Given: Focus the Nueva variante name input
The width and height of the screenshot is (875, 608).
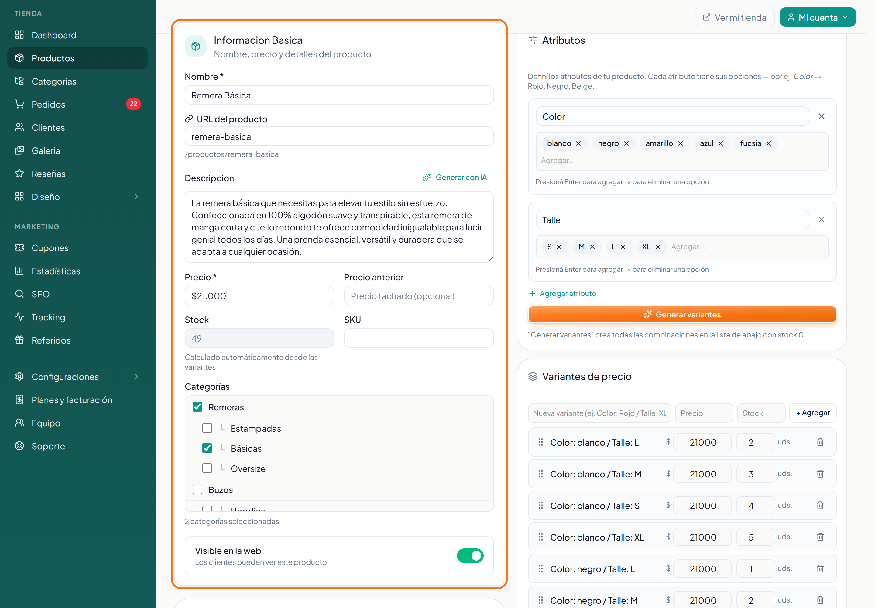Looking at the screenshot, I should 599,413.
